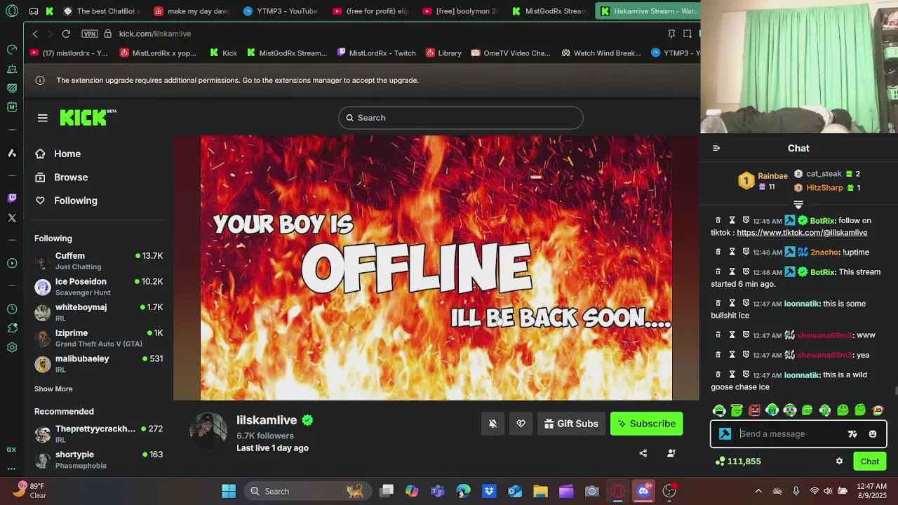Open Library bookmark

(x=443, y=53)
